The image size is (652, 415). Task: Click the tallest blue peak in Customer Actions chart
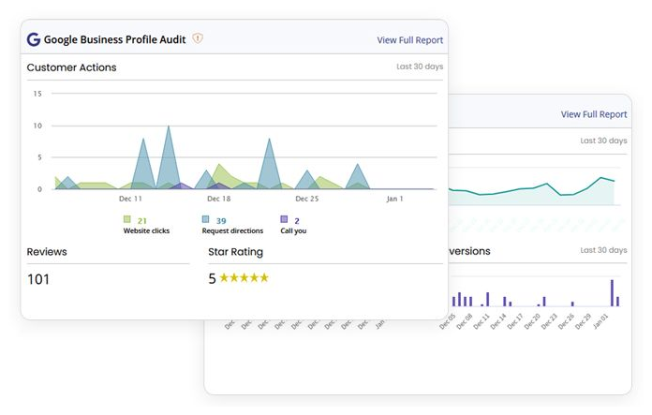tap(168, 158)
